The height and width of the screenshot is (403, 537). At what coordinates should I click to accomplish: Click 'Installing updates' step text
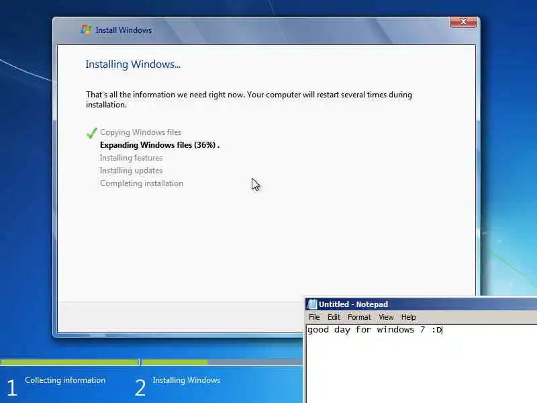131,171
